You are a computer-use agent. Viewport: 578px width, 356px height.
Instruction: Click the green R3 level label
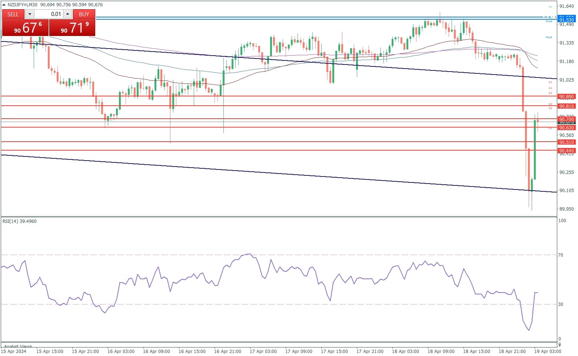[x=550, y=7]
